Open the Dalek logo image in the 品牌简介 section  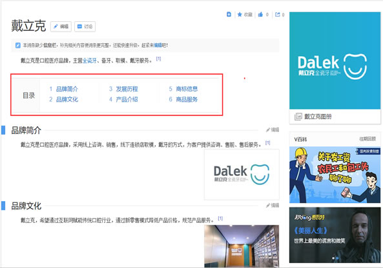(242, 175)
